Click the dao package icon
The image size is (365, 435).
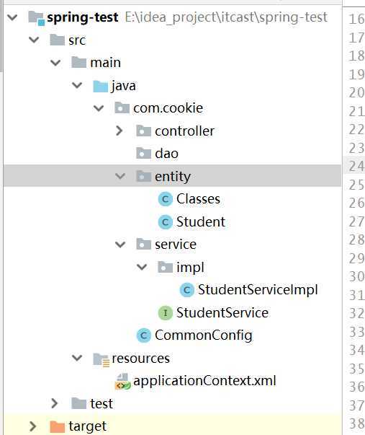(x=143, y=153)
